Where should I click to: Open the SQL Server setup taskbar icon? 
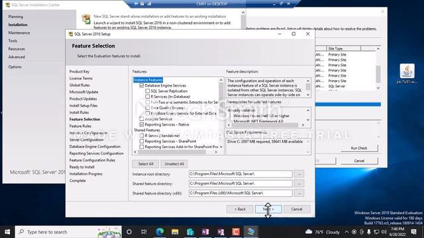[x=251, y=232]
